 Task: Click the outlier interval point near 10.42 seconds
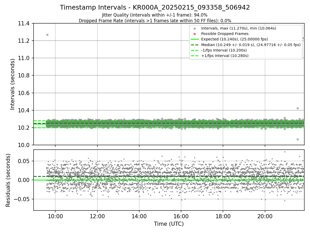298,108
